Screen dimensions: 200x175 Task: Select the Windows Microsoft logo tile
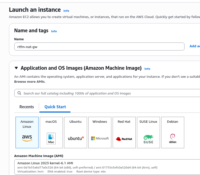[x=100, y=132]
